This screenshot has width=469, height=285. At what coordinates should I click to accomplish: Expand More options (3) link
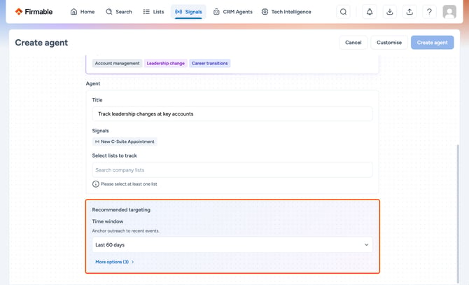click(115, 262)
